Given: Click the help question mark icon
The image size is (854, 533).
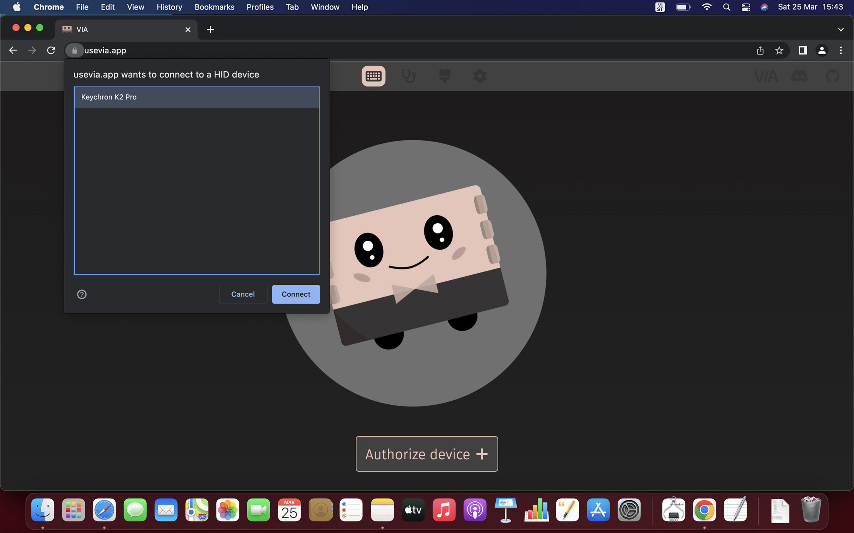Looking at the screenshot, I should coord(82,294).
